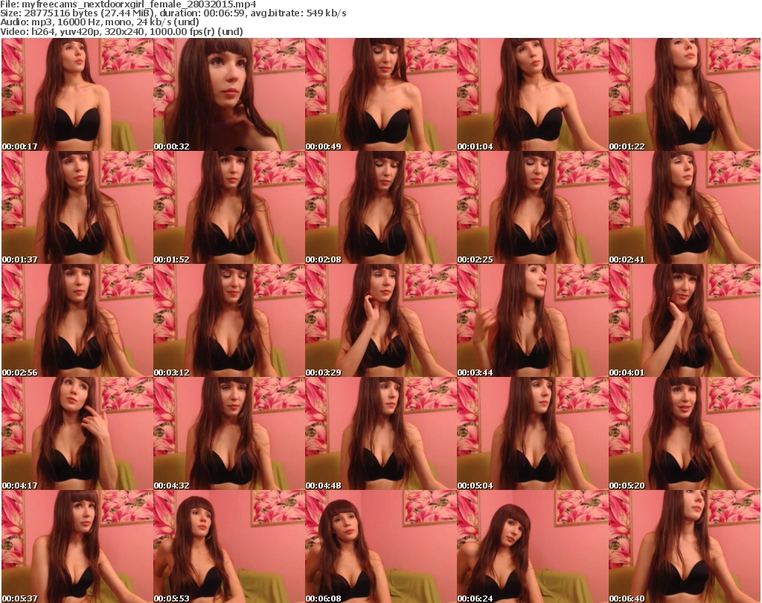Click the 'Size: 28775116 bytes' header line

[x=173, y=13]
